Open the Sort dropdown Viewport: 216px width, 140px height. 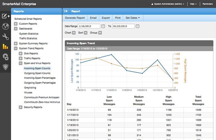[x=85, y=33]
